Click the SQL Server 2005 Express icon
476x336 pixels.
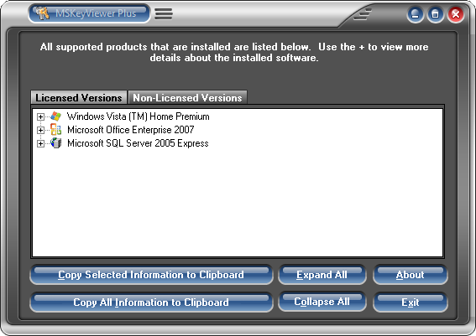[x=56, y=143]
